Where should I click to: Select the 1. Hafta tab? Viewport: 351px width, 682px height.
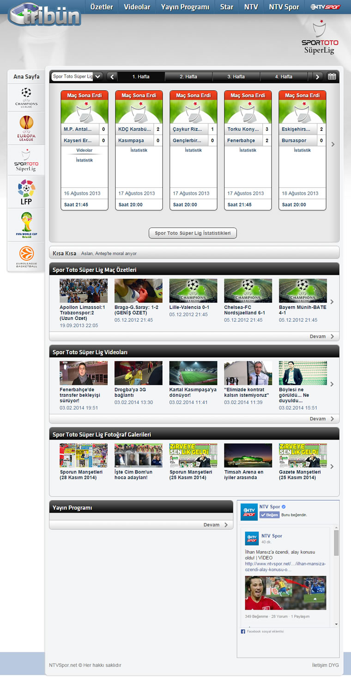[x=141, y=77]
